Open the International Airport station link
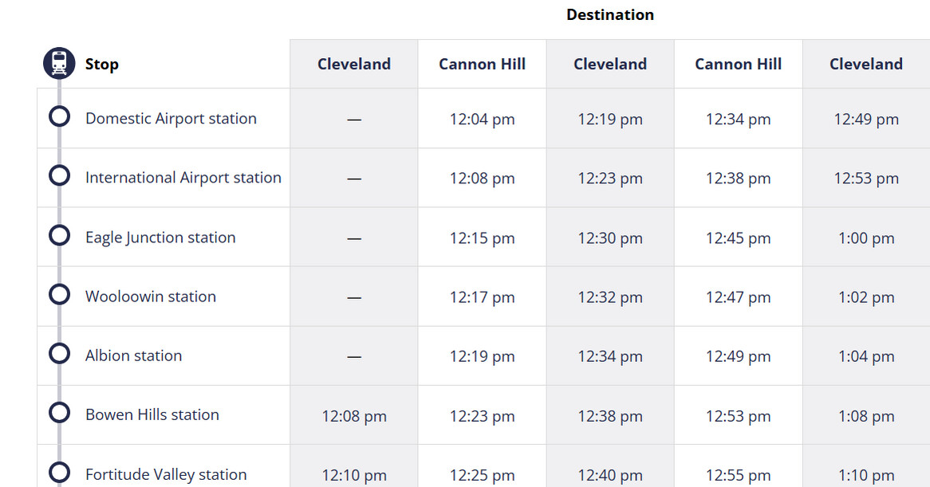Image resolution: width=930 pixels, height=487 pixels. (x=183, y=178)
